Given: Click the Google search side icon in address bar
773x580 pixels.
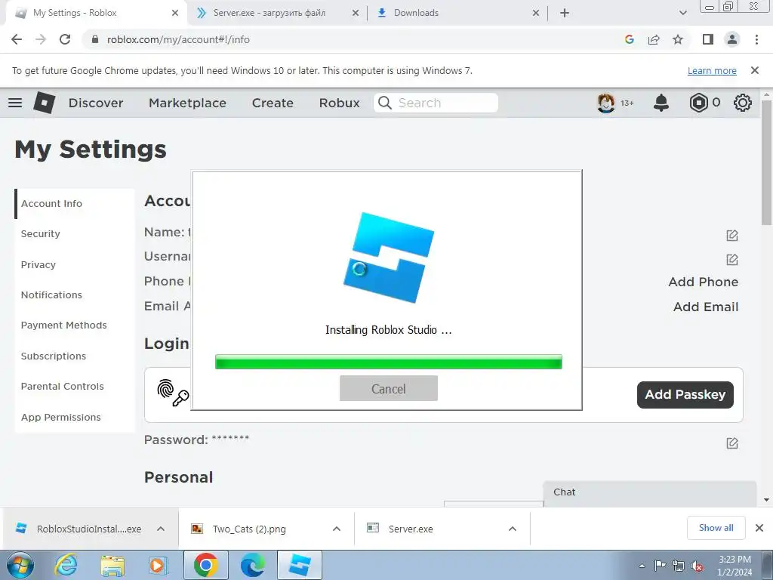Looking at the screenshot, I should (x=629, y=39).
